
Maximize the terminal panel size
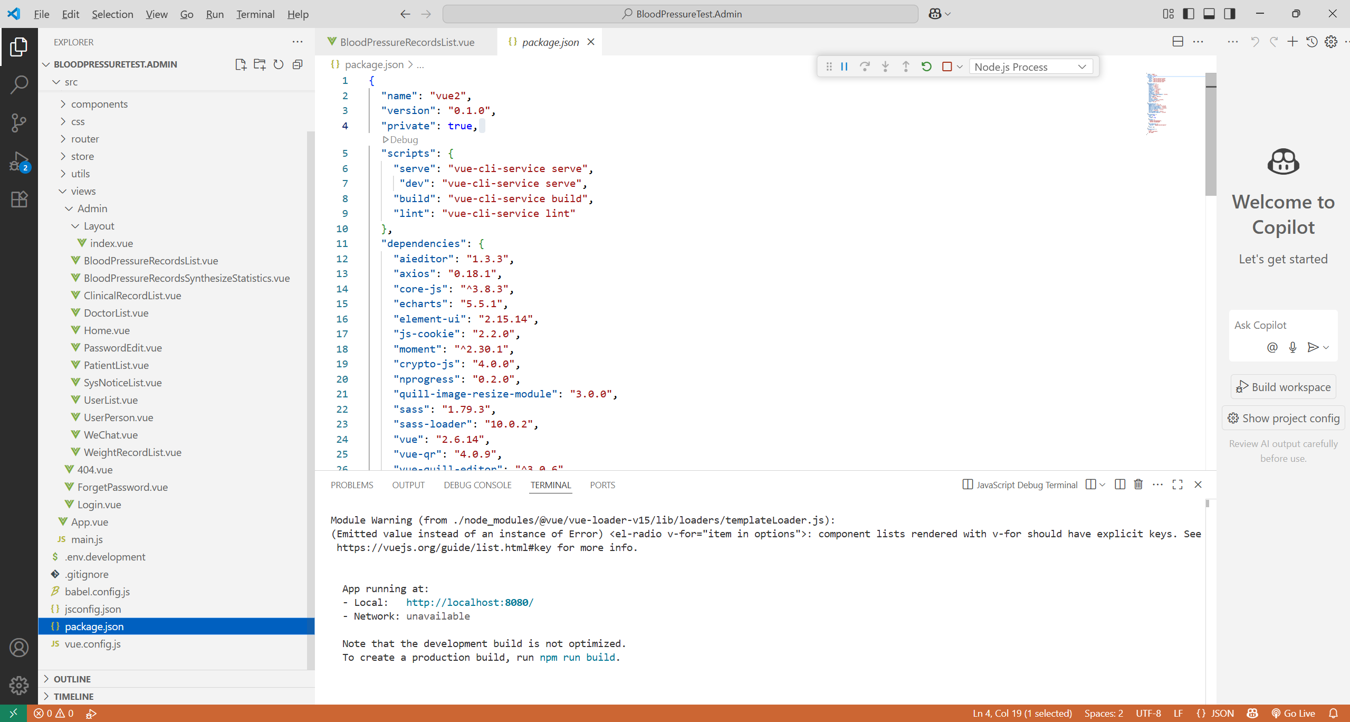[x=1177, y=484]
